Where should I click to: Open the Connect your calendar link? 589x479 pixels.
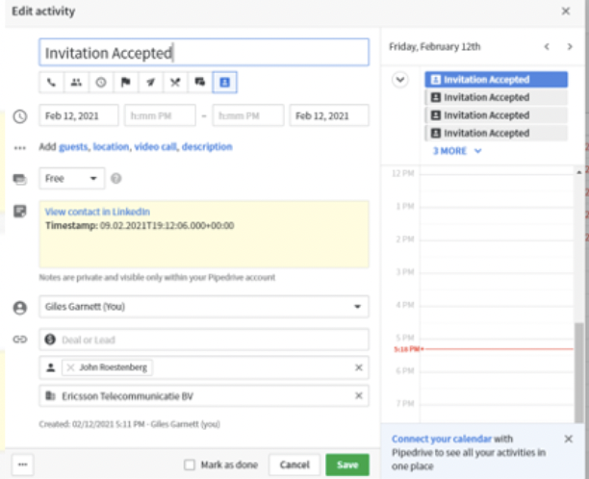(x=442, y=439)
